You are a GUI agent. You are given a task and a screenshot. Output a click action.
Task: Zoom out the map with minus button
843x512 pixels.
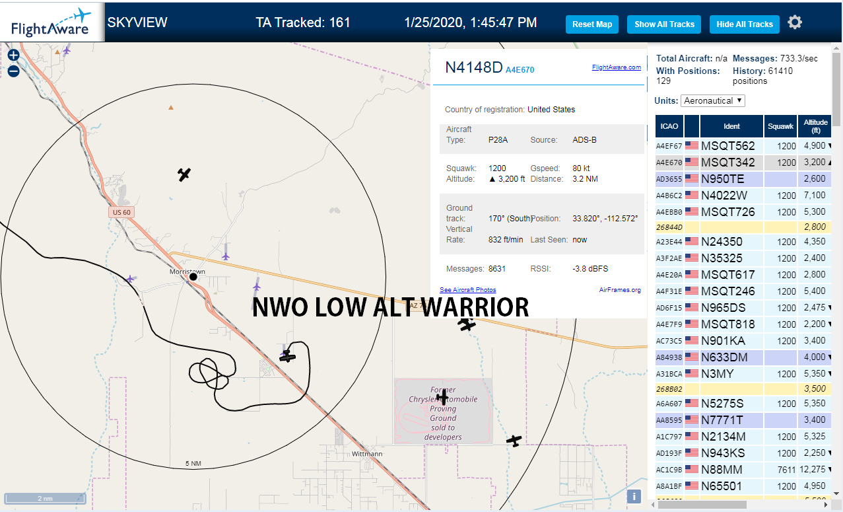tap(13, 71)
